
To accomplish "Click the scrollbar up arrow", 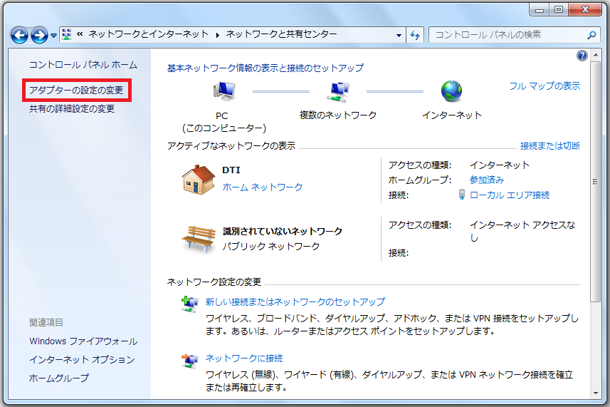I will [x=595, y=55].
